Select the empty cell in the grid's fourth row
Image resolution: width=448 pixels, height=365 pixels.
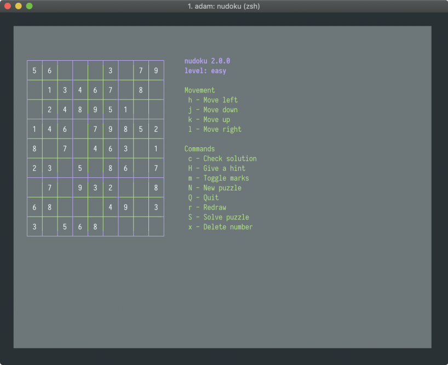80,129
